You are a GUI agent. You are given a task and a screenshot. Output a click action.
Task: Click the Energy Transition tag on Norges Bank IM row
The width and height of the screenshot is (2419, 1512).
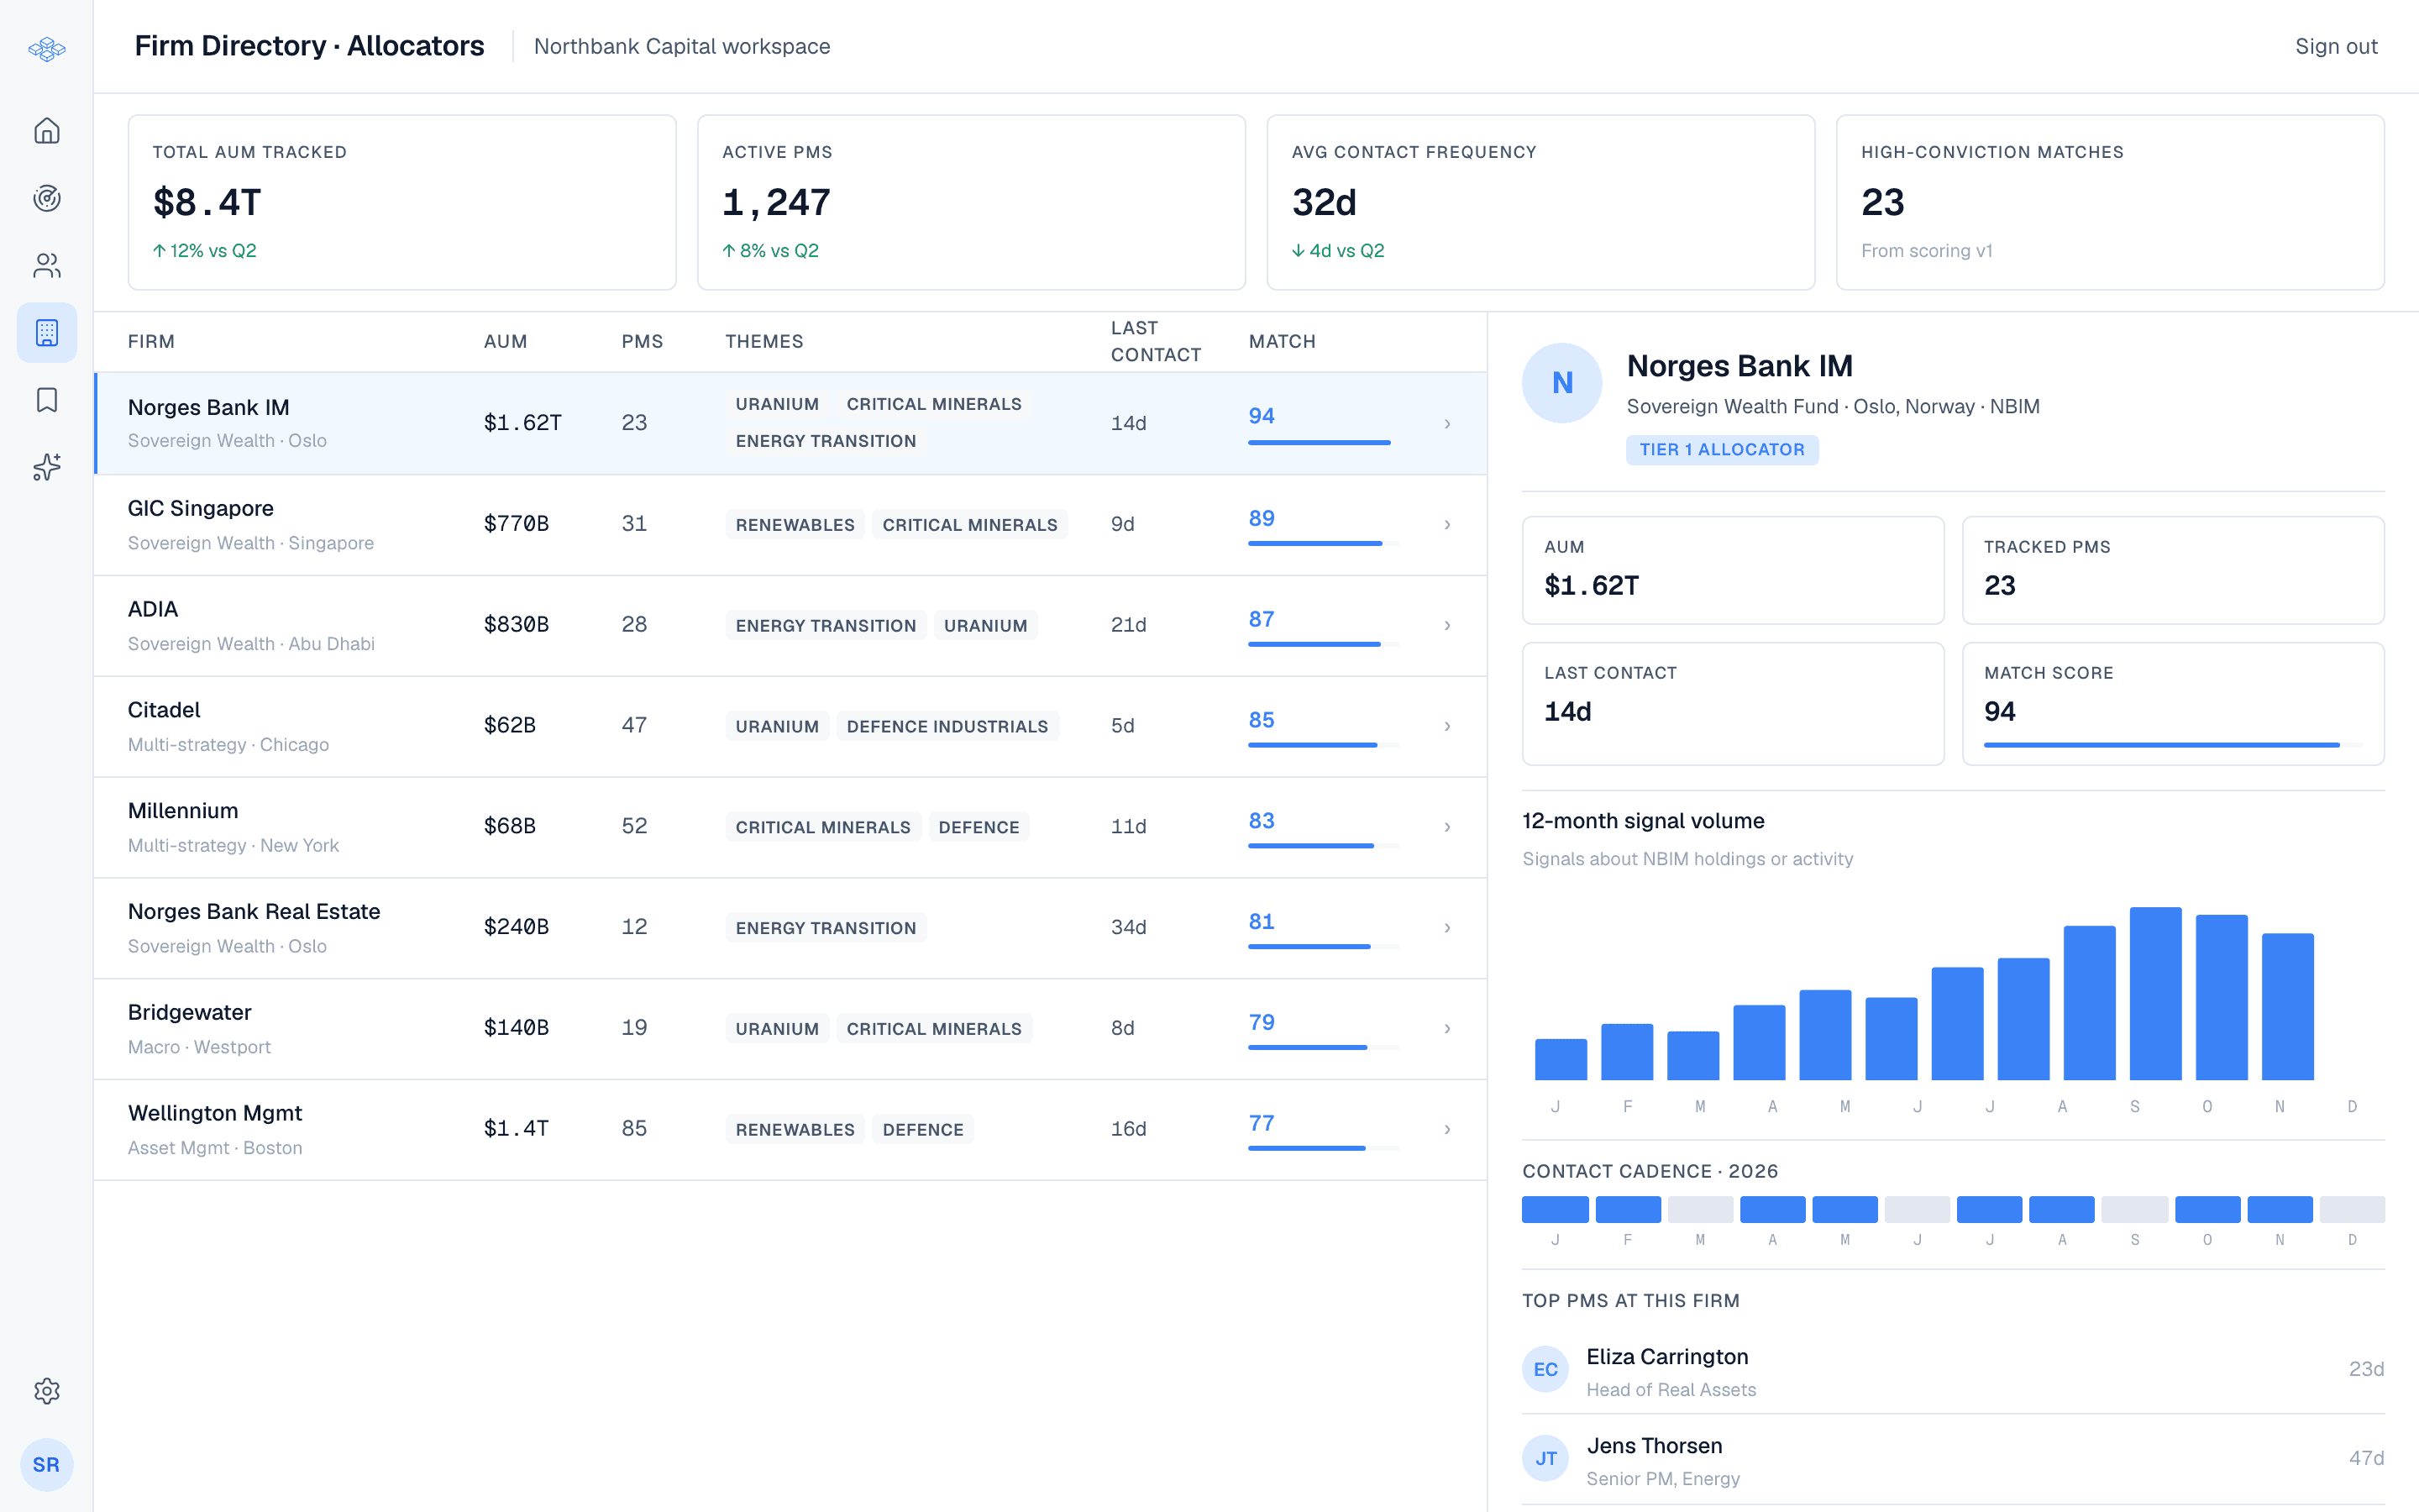point(826,441)
